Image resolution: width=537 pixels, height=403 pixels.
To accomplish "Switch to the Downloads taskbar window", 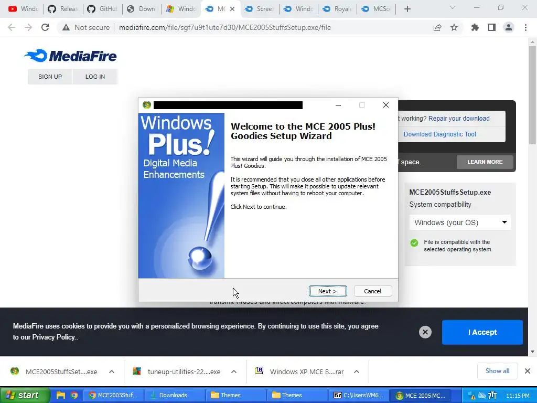I will point(174,395).
